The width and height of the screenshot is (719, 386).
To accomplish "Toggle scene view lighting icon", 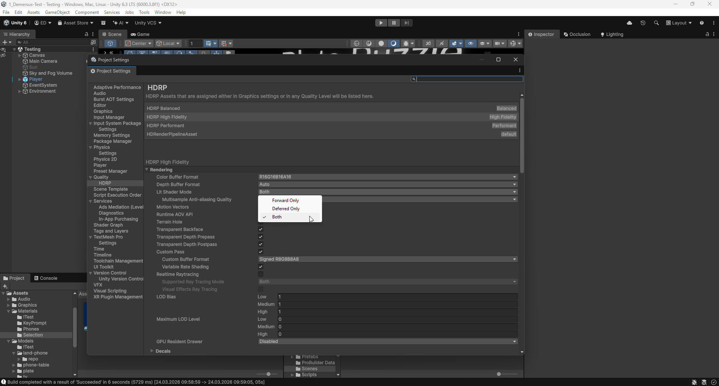I will coord(393,44).
